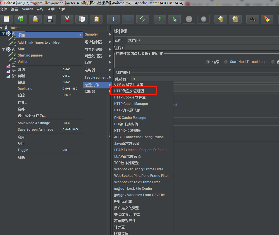Click the 名称 input field with 线程组A

coord(203,41)
